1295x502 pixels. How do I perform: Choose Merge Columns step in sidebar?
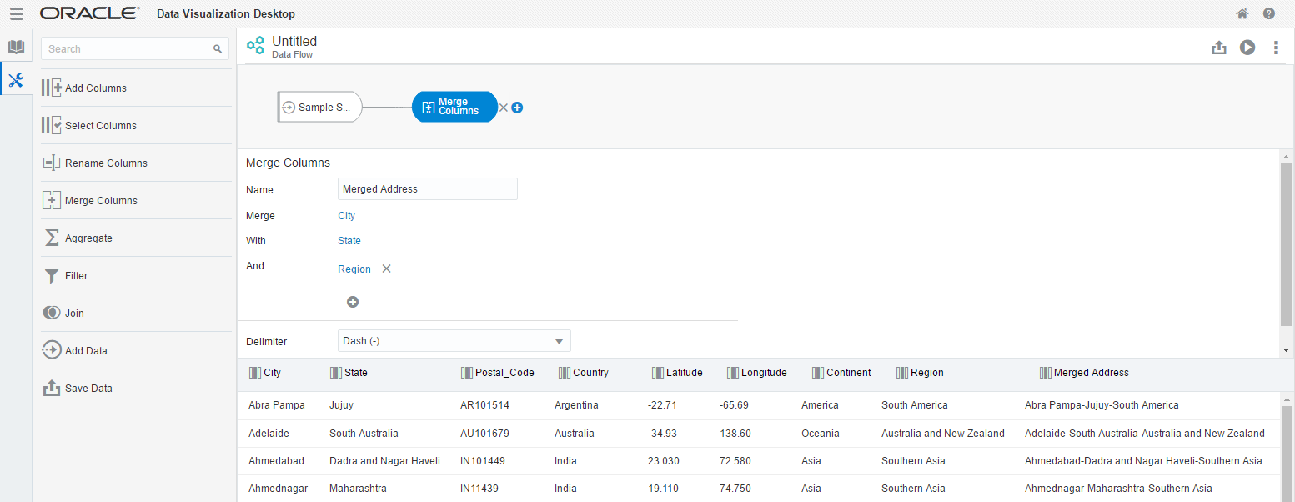137,200
